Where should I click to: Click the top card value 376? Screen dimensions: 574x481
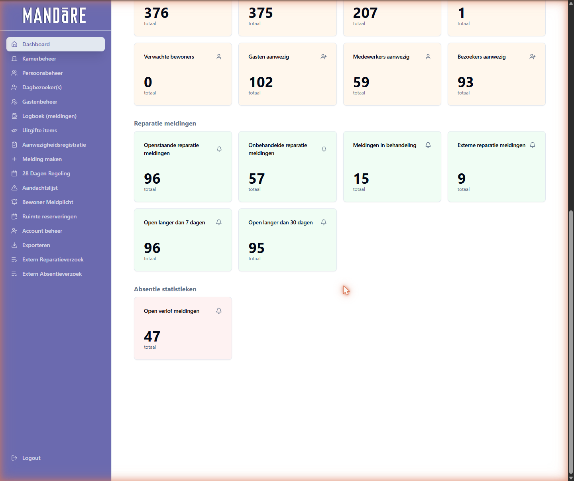pos(156,13)
